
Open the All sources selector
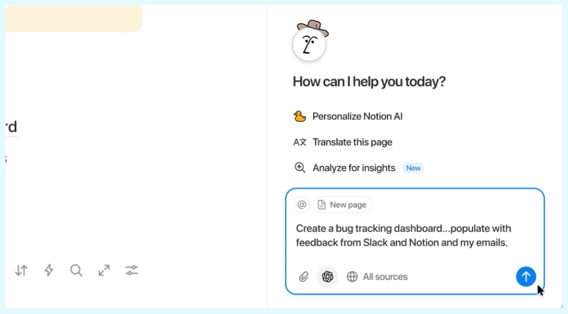tap(385, 277)
